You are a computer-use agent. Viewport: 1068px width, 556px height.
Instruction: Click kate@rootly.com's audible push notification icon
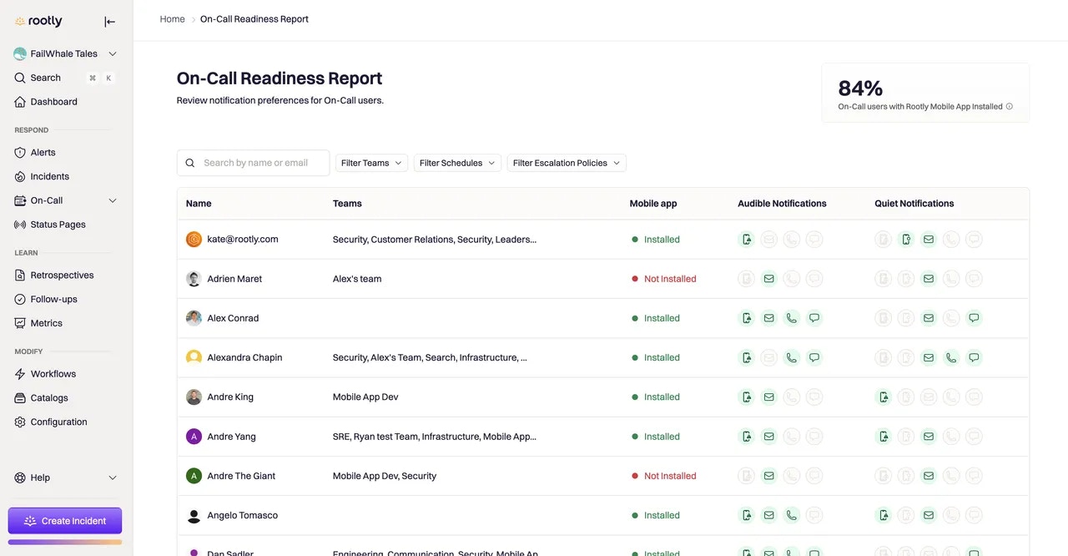coord(746,240)
